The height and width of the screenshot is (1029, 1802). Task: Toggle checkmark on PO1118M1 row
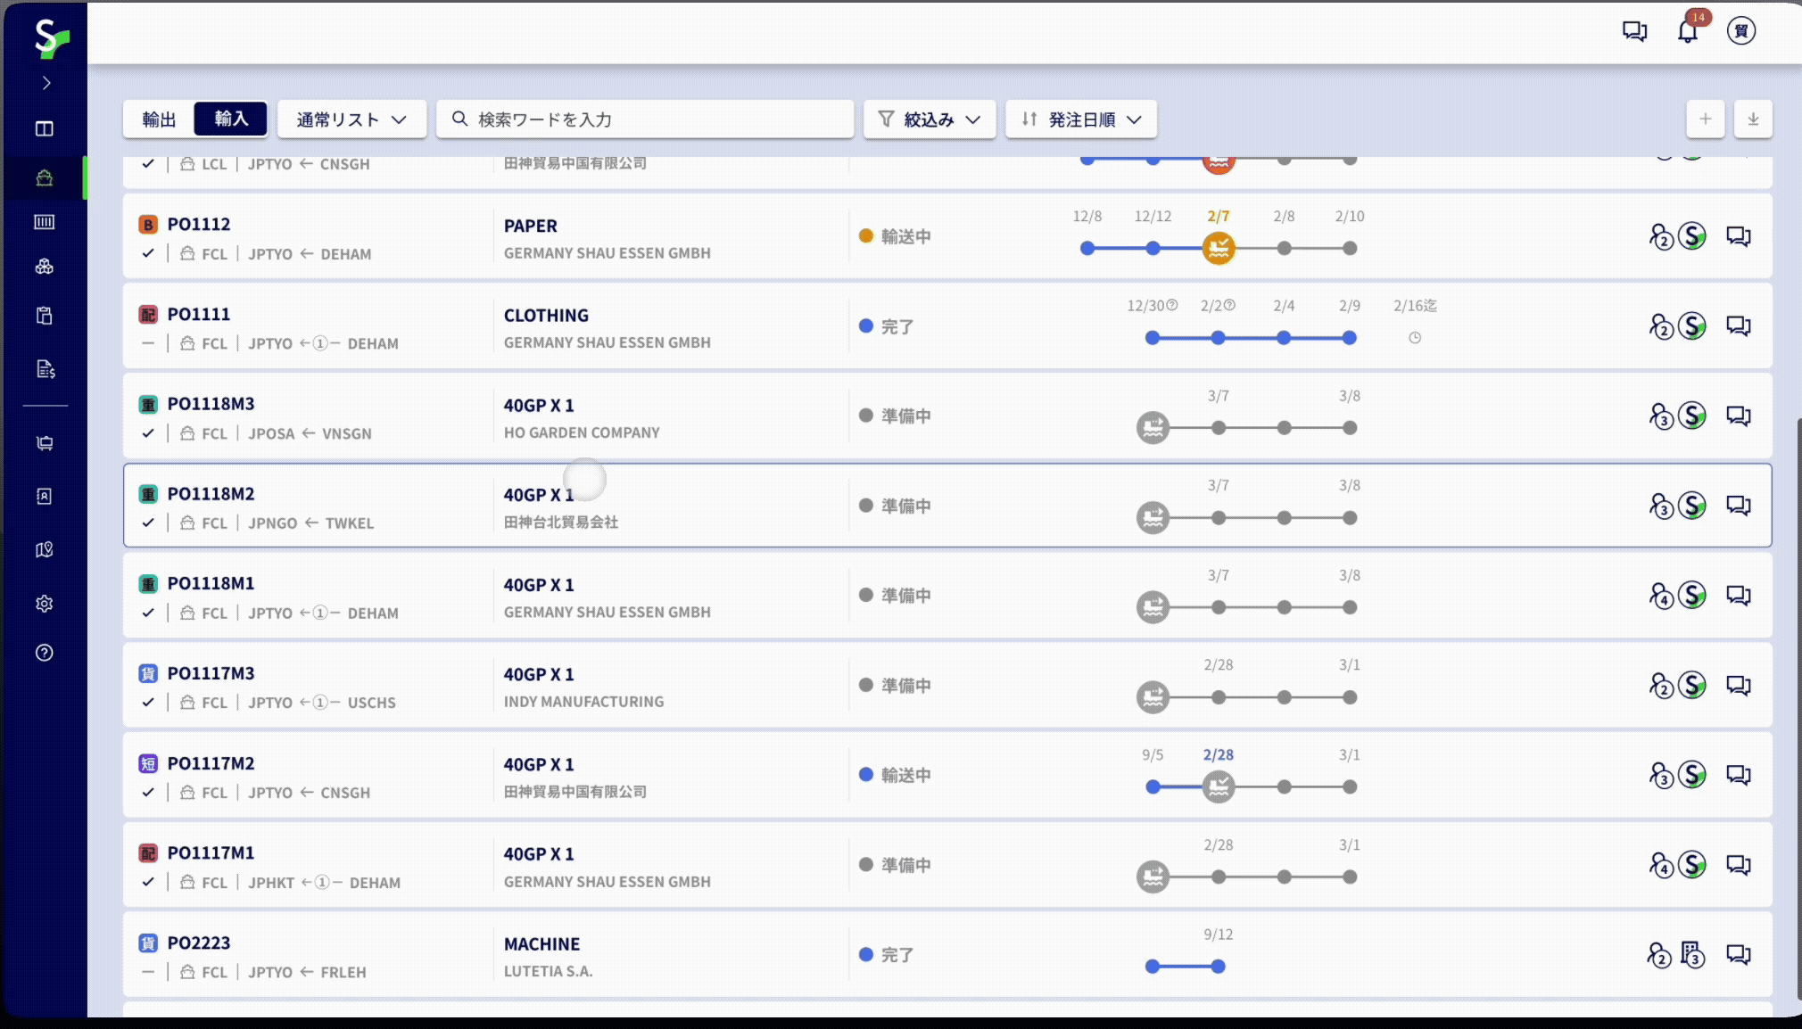point(148,613)
